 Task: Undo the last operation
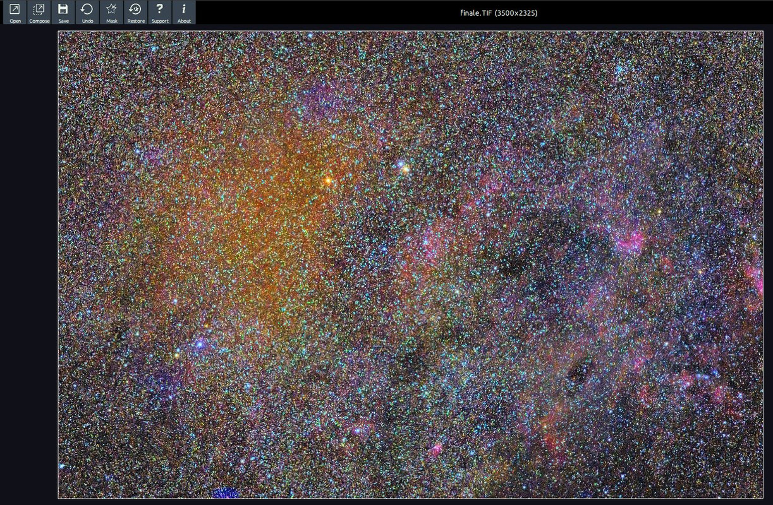(x=87, y=12)
